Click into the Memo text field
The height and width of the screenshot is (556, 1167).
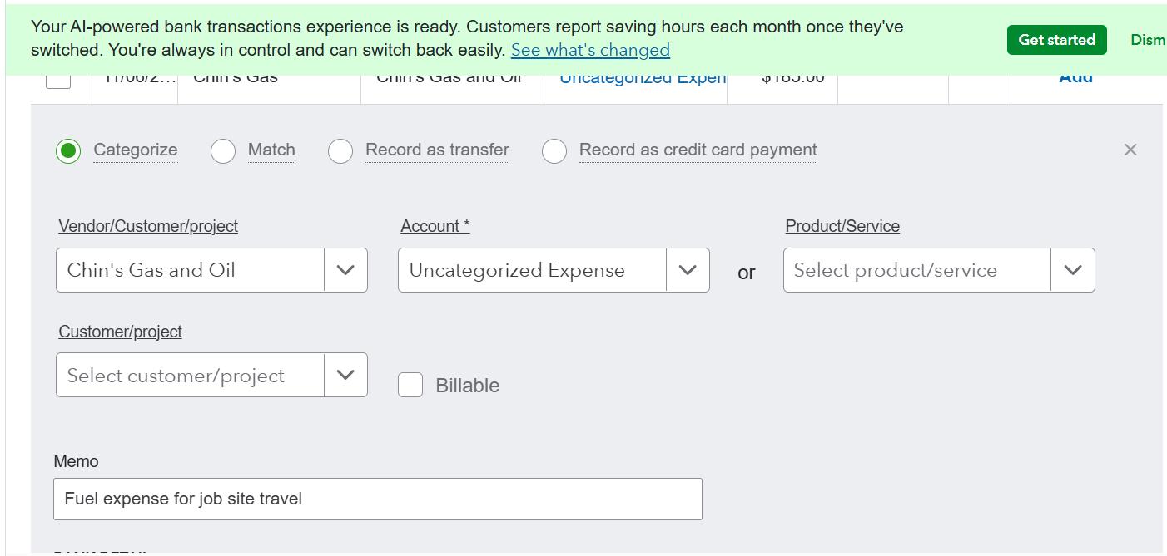click(377, 499)
